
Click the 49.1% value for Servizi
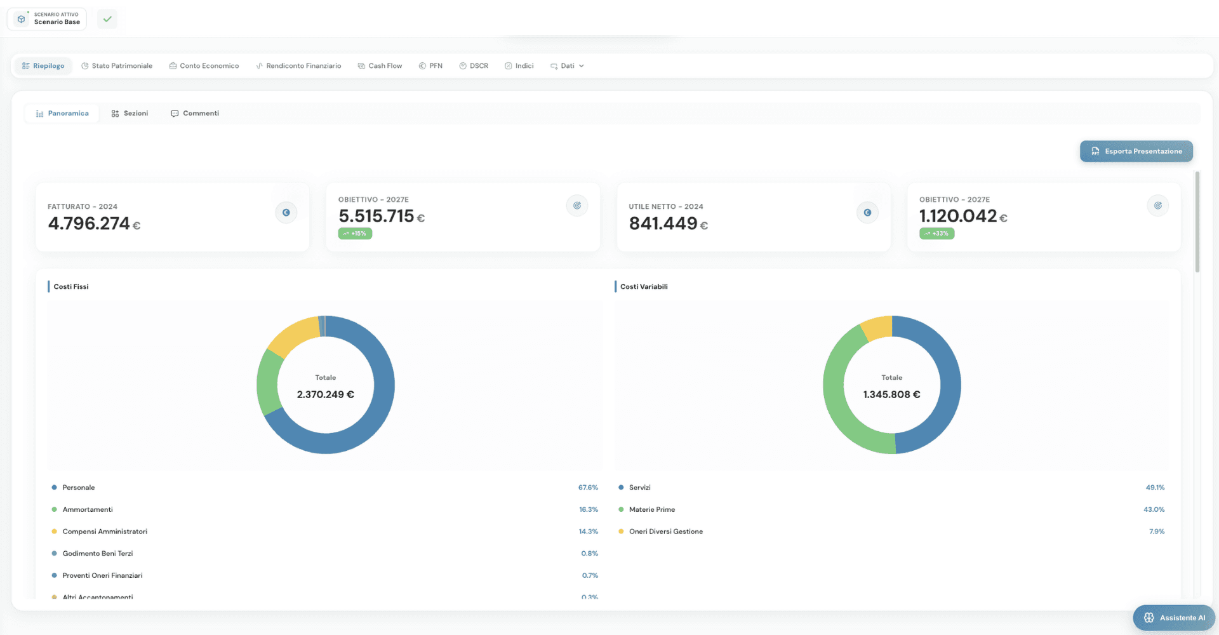click(x=1155, y=488)
